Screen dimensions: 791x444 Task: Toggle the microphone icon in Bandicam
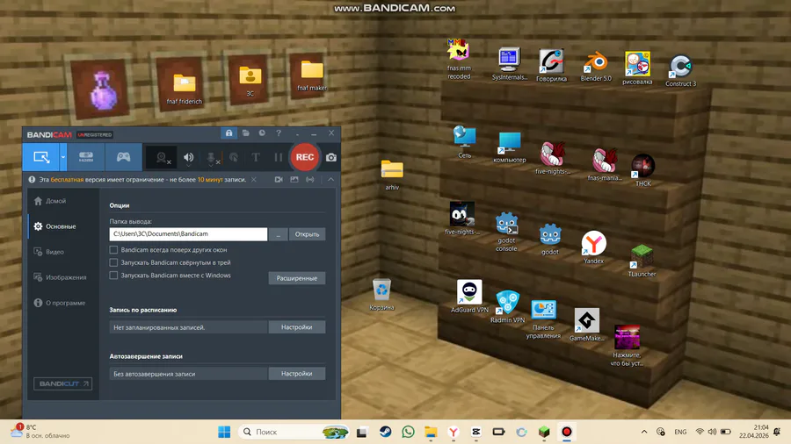[212, 158]
